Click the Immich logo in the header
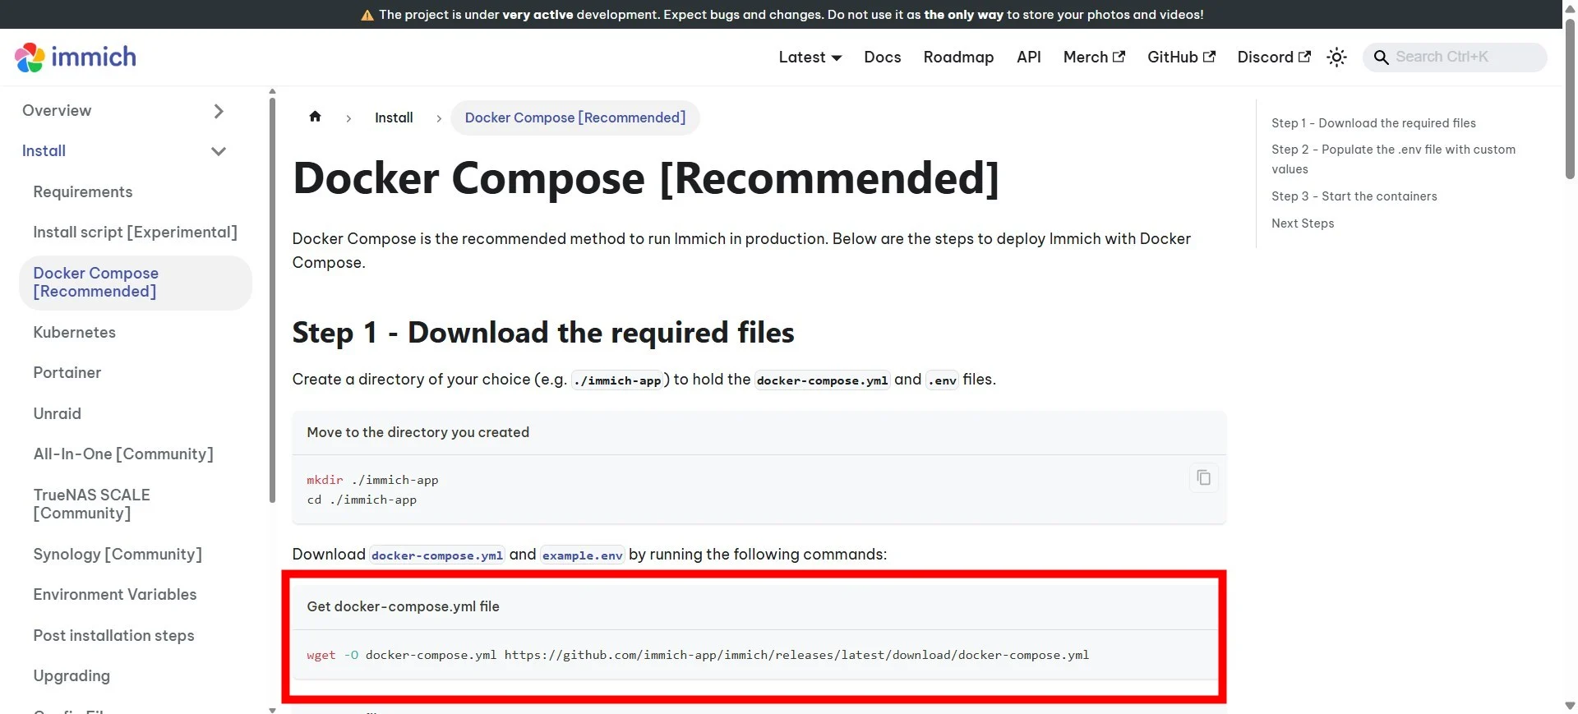Screen dimensions: 1578x714 click(76, 57)
